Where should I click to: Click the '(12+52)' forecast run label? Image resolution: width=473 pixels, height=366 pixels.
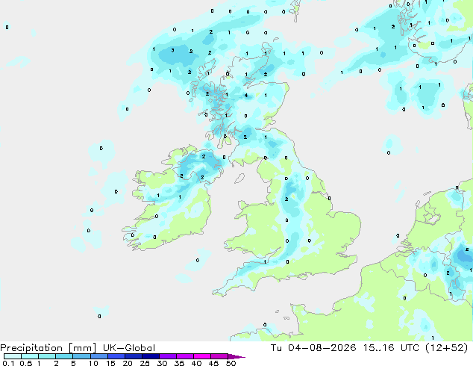pyautogui.click(x=446, y=348)
